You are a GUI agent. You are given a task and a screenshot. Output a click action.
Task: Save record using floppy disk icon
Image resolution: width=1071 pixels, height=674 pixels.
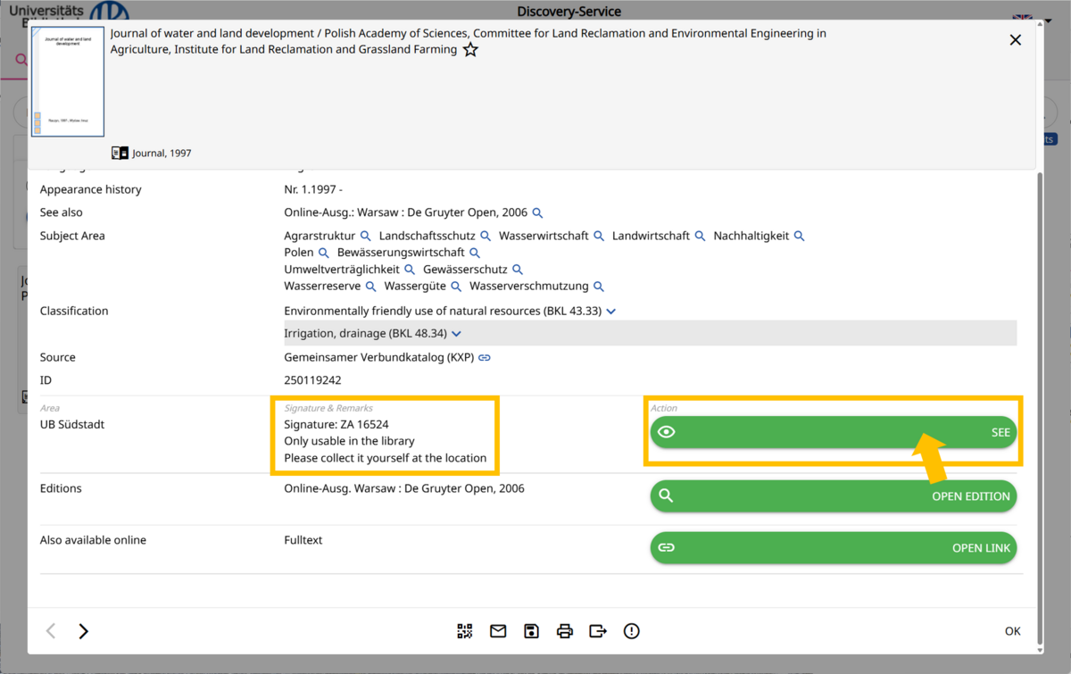click(x=531, y=631)
